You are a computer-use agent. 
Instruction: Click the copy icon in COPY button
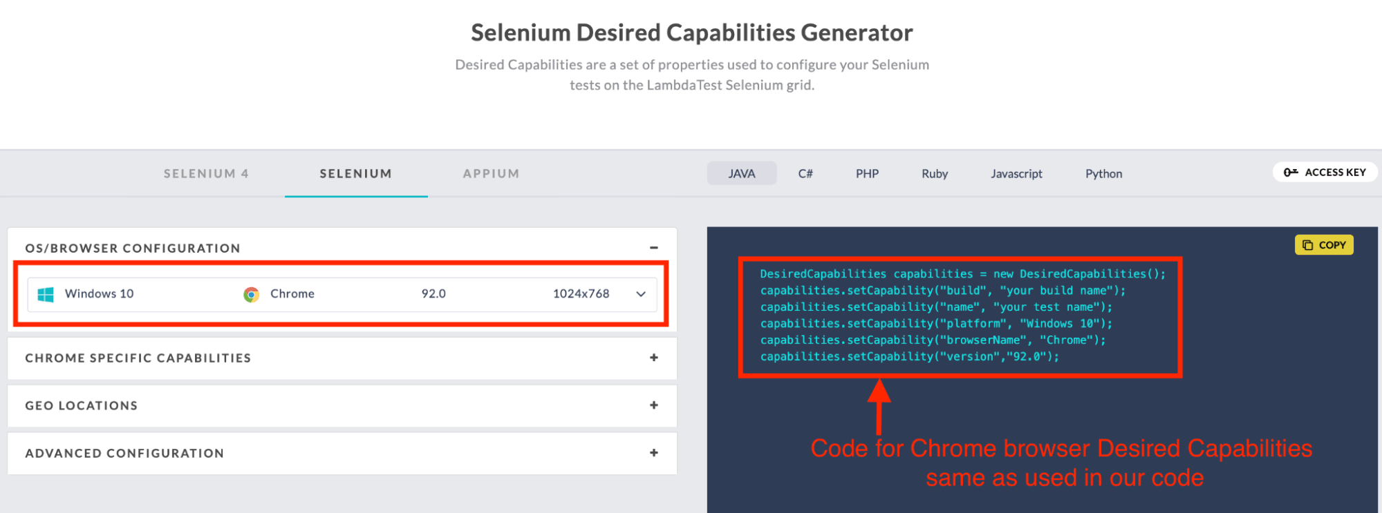[1307, 244]
